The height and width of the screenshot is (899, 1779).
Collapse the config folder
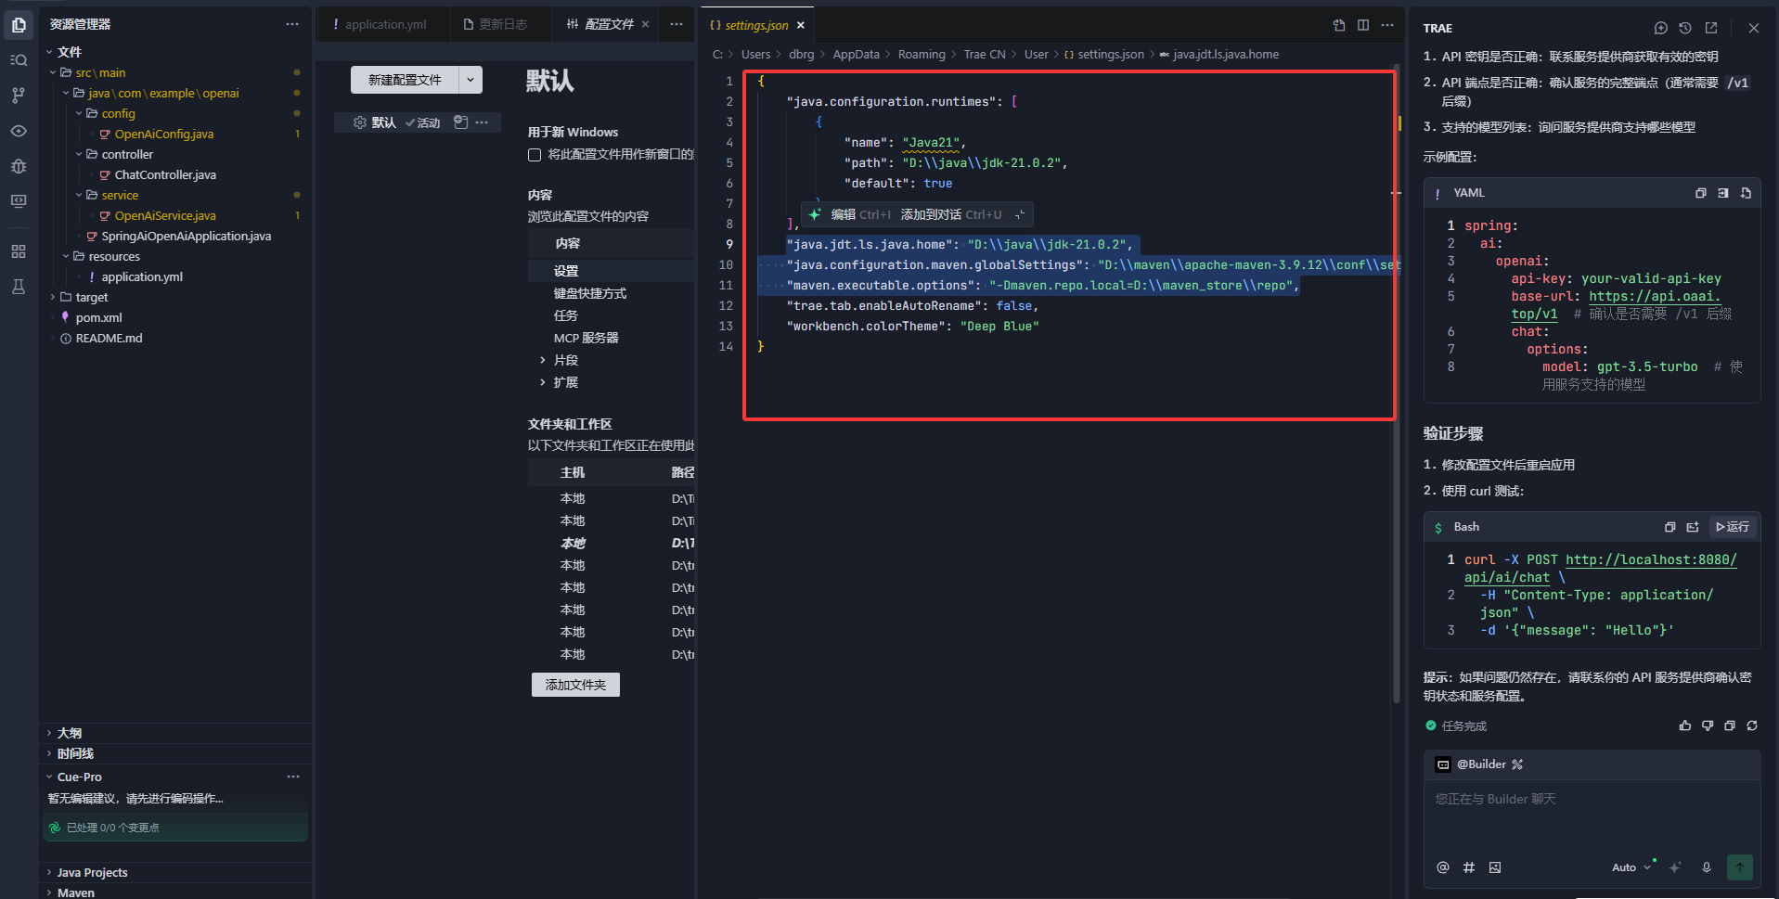pyautogui.click(x=79, y=113)
